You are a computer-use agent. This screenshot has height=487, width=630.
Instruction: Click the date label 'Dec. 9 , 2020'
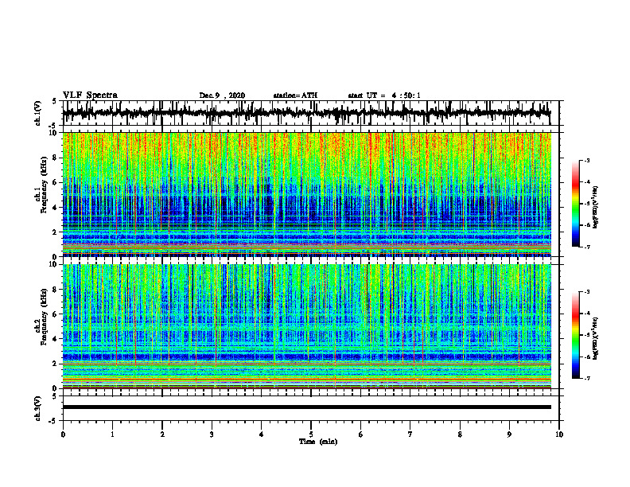(x=222, y=95)
